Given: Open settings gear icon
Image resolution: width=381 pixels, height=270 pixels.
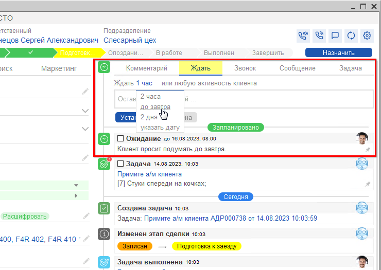Looking at the screenshot, I should [x=367, y=35].
